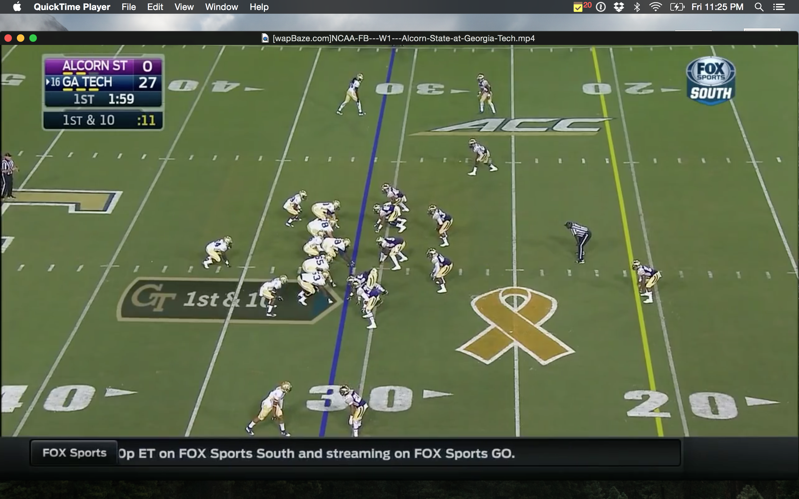799x499 pixels.
Task: Click the 1Password menu bar icon
Action: [x=600, y=7]
